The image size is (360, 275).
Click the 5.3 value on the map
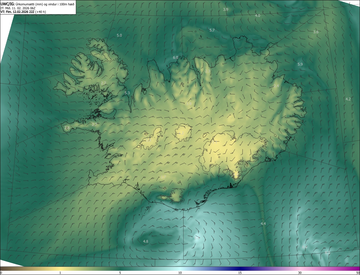coord(127,93)
